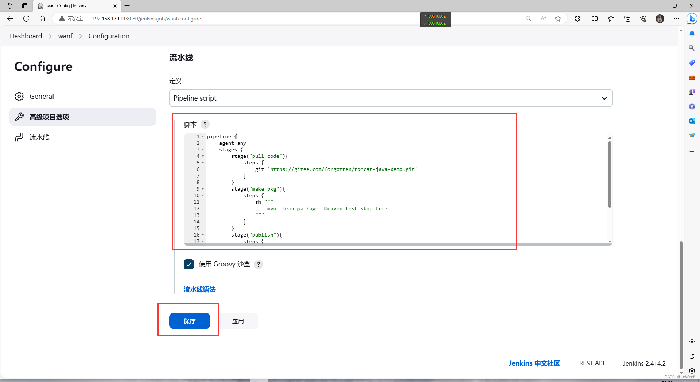Click Configuration breadcrumb text
The image size is (700, 382).
tap(109, 36)
